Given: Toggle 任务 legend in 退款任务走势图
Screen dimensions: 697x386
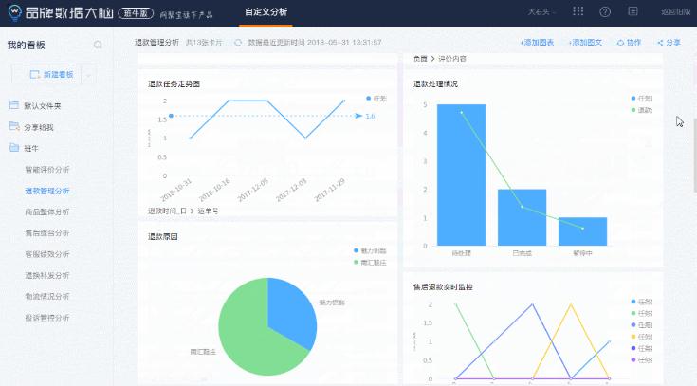Looking at the screenshot, I should coord(376,99).
